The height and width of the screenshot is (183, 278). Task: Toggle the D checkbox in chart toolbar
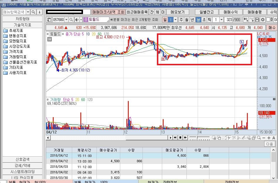coord(268,19)
